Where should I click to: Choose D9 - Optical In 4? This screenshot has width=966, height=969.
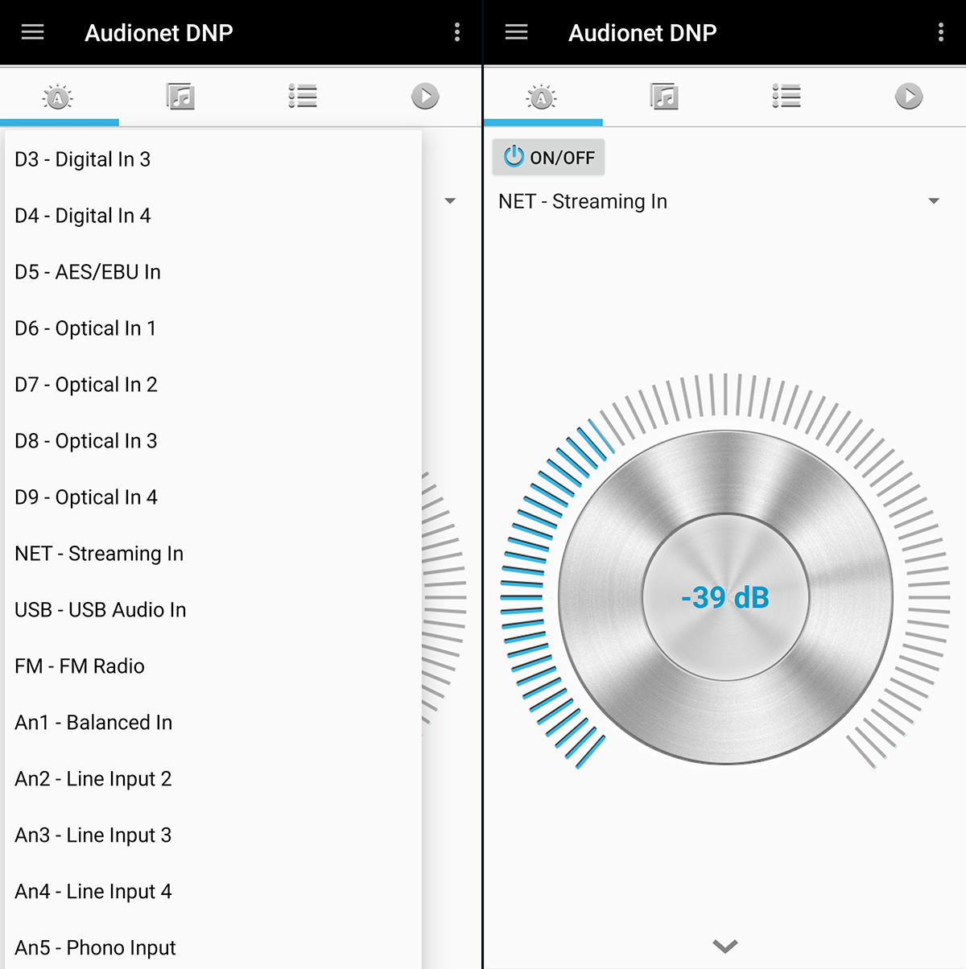213,497
